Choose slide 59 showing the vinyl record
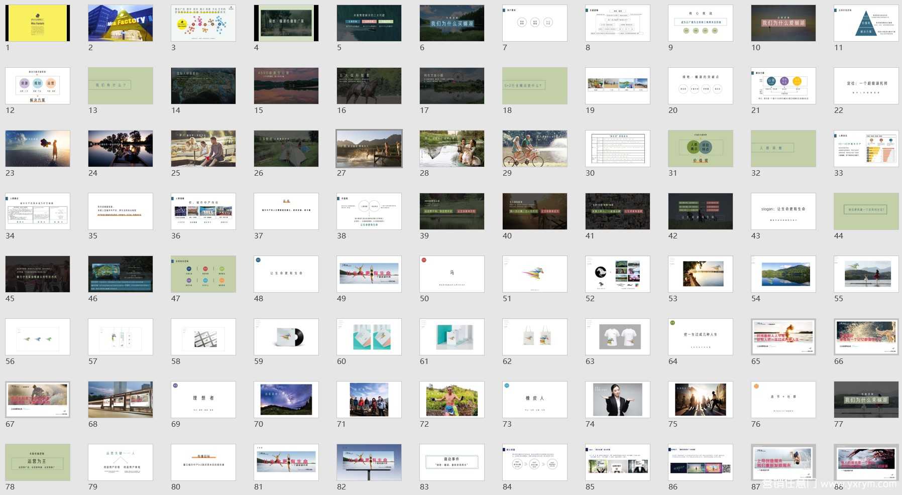Image resolution: width=902 pixels, height=495 pixels. coord(286,337)
